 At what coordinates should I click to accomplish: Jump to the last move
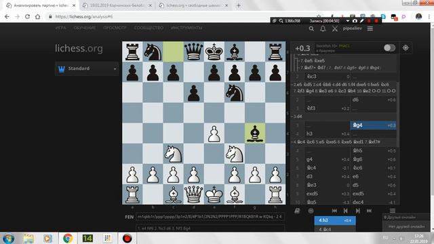pos(369,211)
